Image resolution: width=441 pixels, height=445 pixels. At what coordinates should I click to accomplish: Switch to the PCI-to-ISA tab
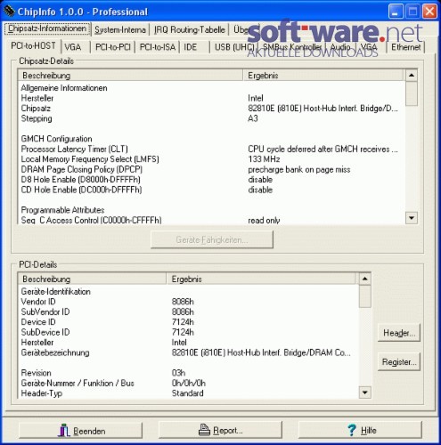[x=158, y=47]
